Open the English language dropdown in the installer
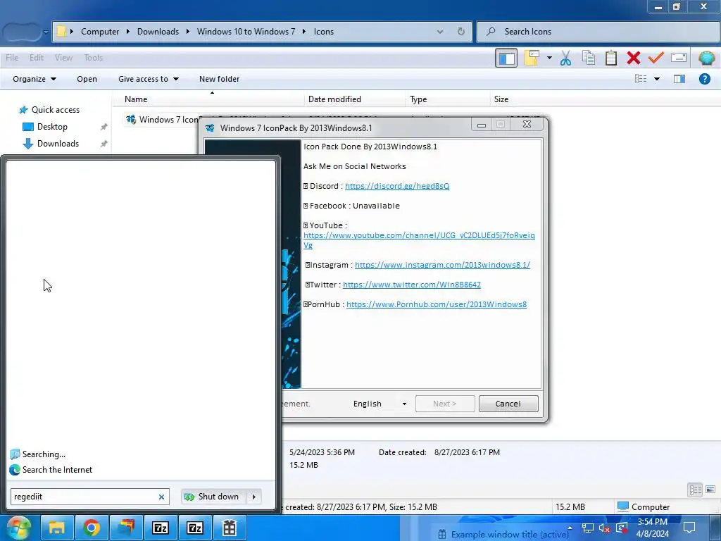Screen dimensions: 721x541 tap(380, 404)
